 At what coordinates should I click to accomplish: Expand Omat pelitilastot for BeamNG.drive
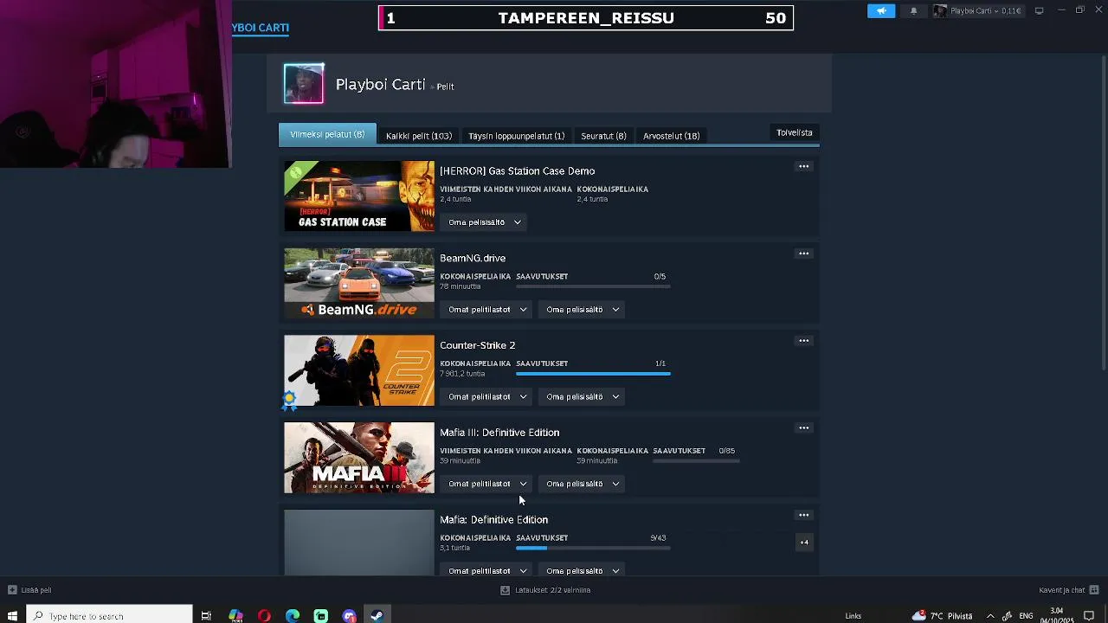click(x=487, y=310)
